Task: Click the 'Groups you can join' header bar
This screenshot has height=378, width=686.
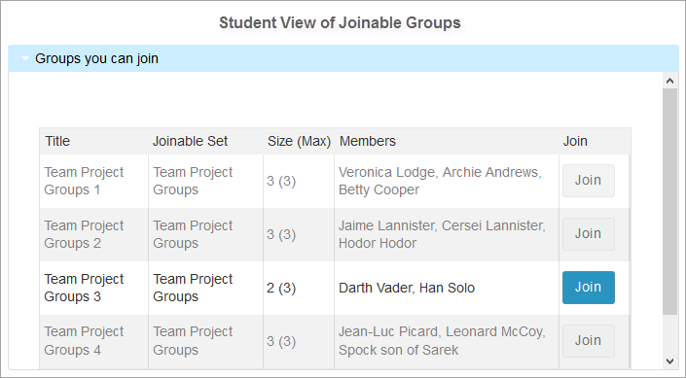Action: (343, 58)
